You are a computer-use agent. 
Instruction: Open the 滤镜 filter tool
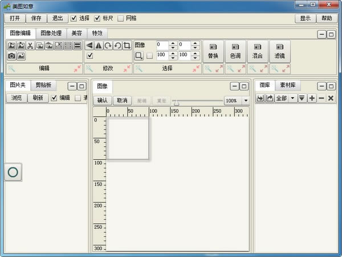tap(279, 51)
